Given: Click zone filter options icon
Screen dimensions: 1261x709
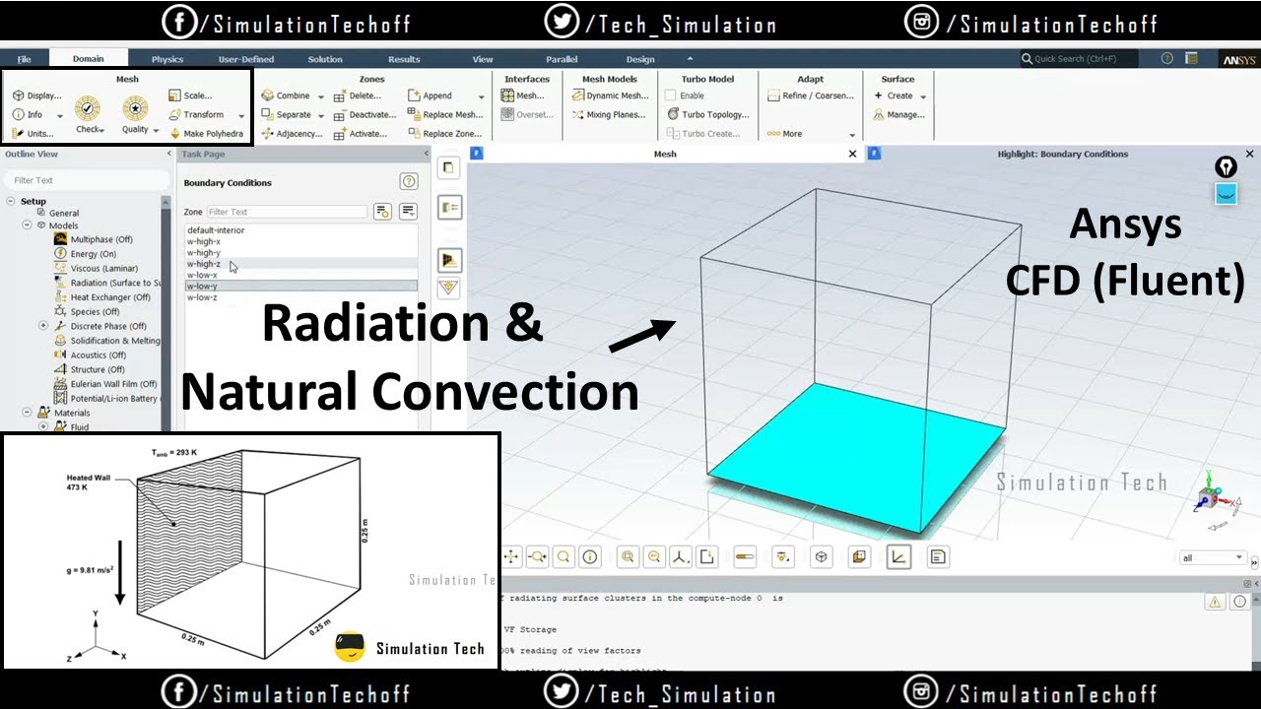Looking at the screenshot, I should [x=383, y=212].
